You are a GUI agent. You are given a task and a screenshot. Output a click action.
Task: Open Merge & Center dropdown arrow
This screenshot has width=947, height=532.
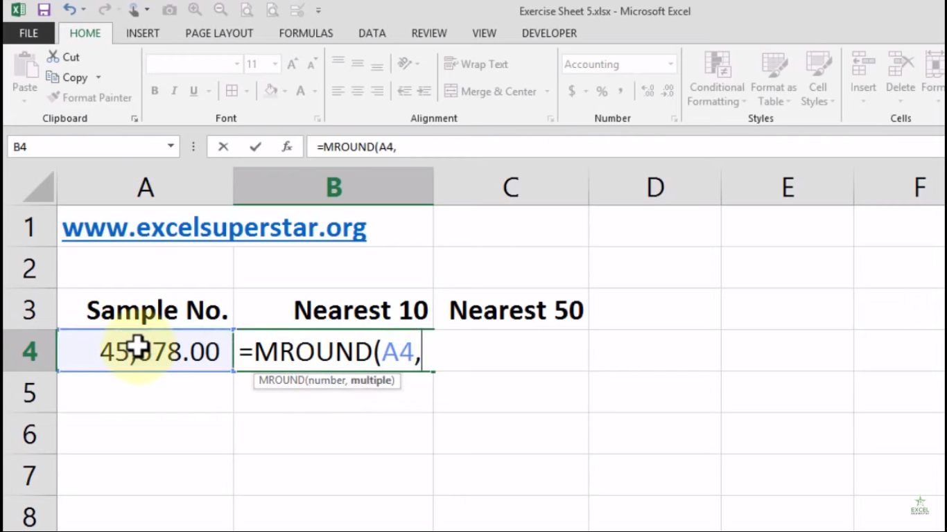[x=547, y=91]
